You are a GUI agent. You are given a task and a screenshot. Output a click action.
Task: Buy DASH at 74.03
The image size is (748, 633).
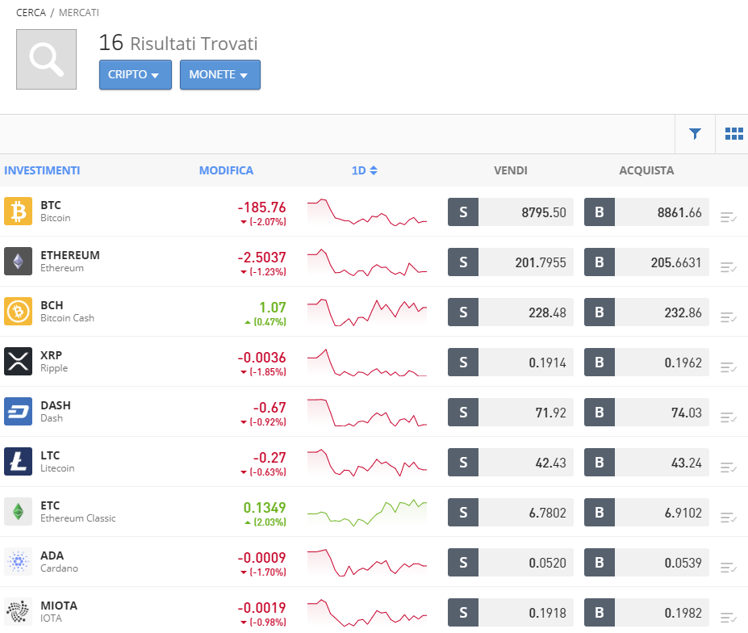pyautogui.click(x=646, y=413)
